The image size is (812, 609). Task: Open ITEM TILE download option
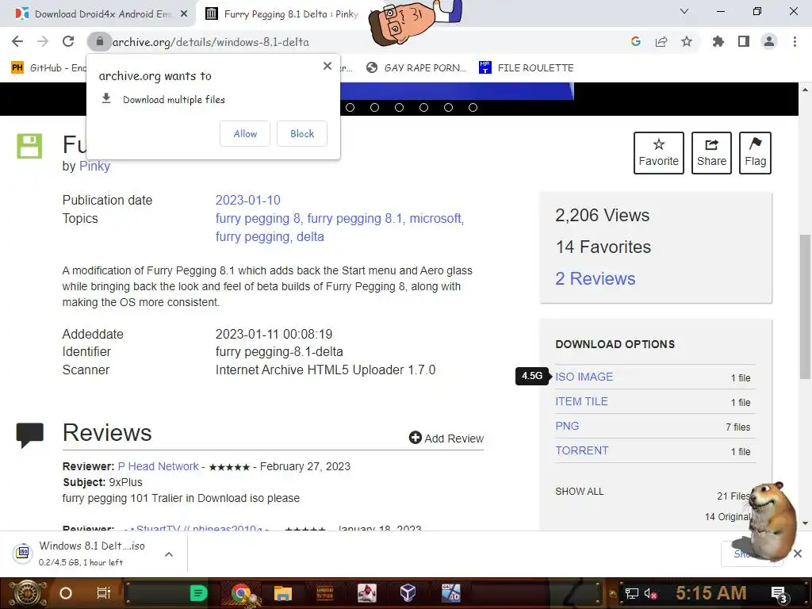pos(581,401)
